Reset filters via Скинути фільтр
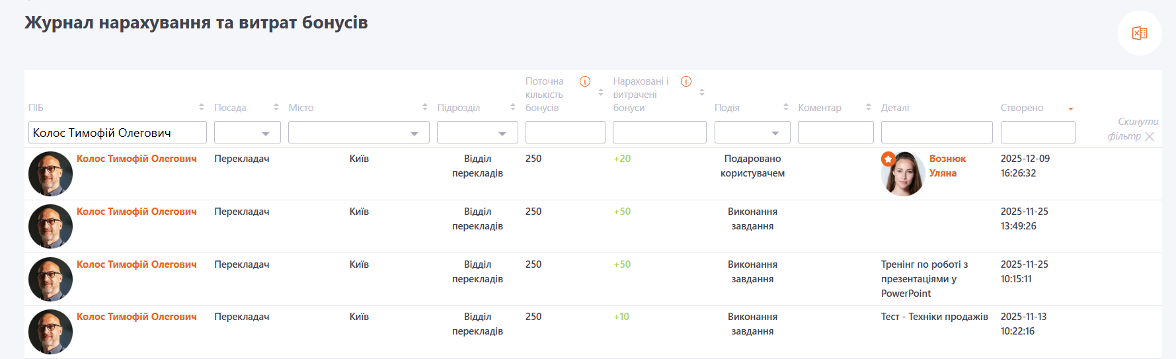The height and width of the screenshot is (359, 1176). 1132,129
